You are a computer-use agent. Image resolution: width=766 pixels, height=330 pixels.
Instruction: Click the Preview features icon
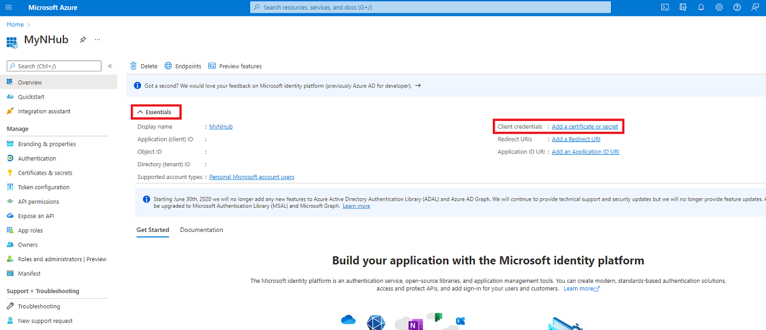tap(212, 66)
